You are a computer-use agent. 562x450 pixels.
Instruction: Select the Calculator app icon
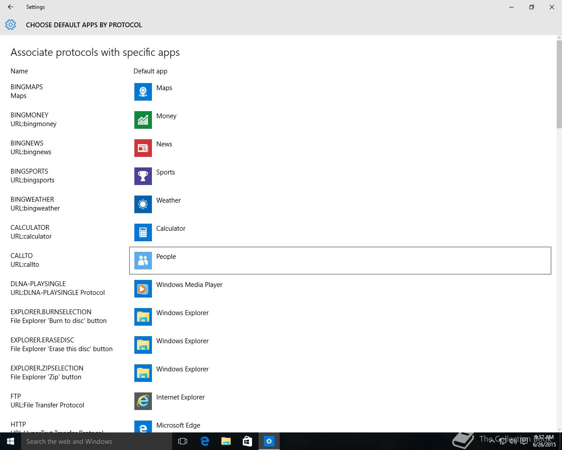point(143,232)
